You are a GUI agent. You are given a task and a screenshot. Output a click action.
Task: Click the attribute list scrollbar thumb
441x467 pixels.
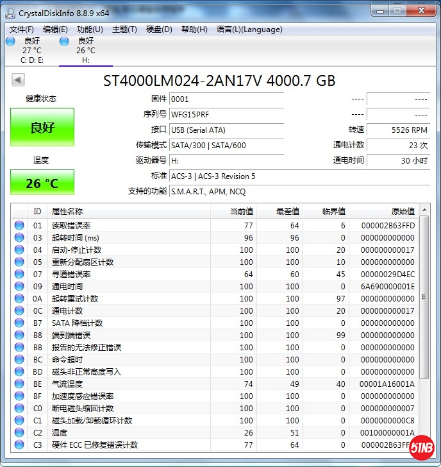[x=424, y=297]
